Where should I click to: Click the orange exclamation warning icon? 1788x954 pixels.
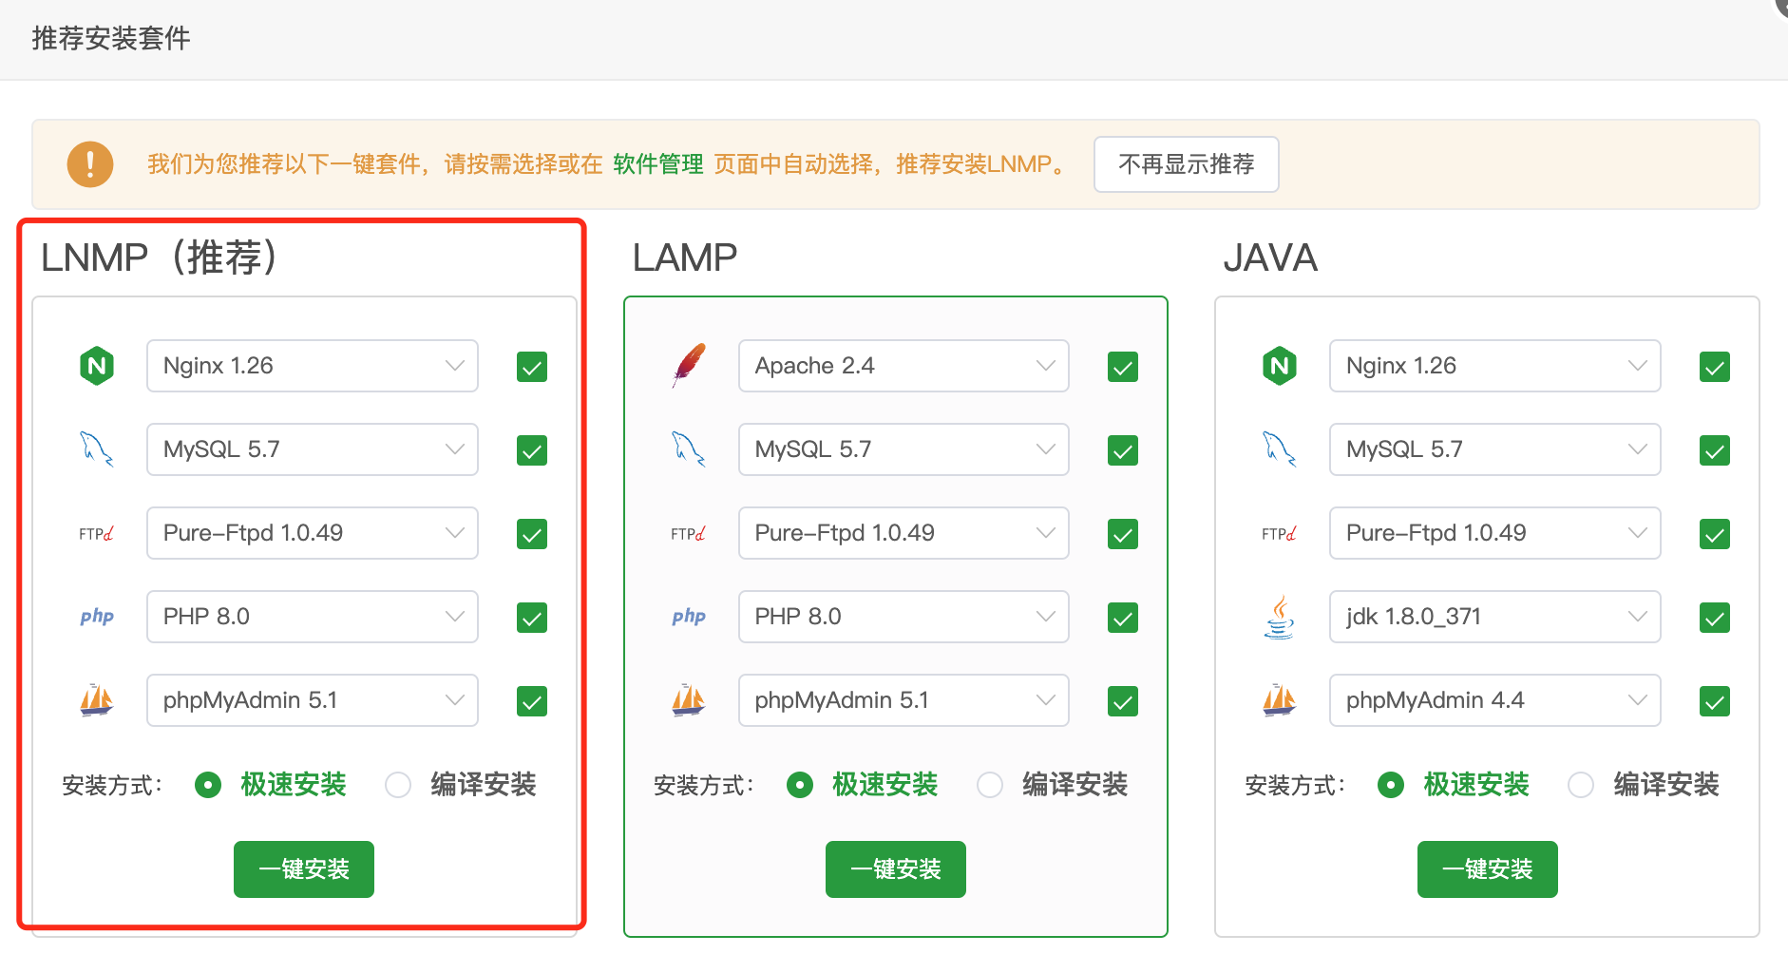[x=90, y=164]
